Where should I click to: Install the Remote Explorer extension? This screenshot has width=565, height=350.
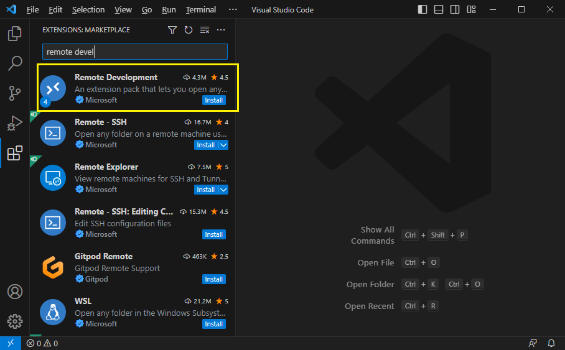[206, 190]
